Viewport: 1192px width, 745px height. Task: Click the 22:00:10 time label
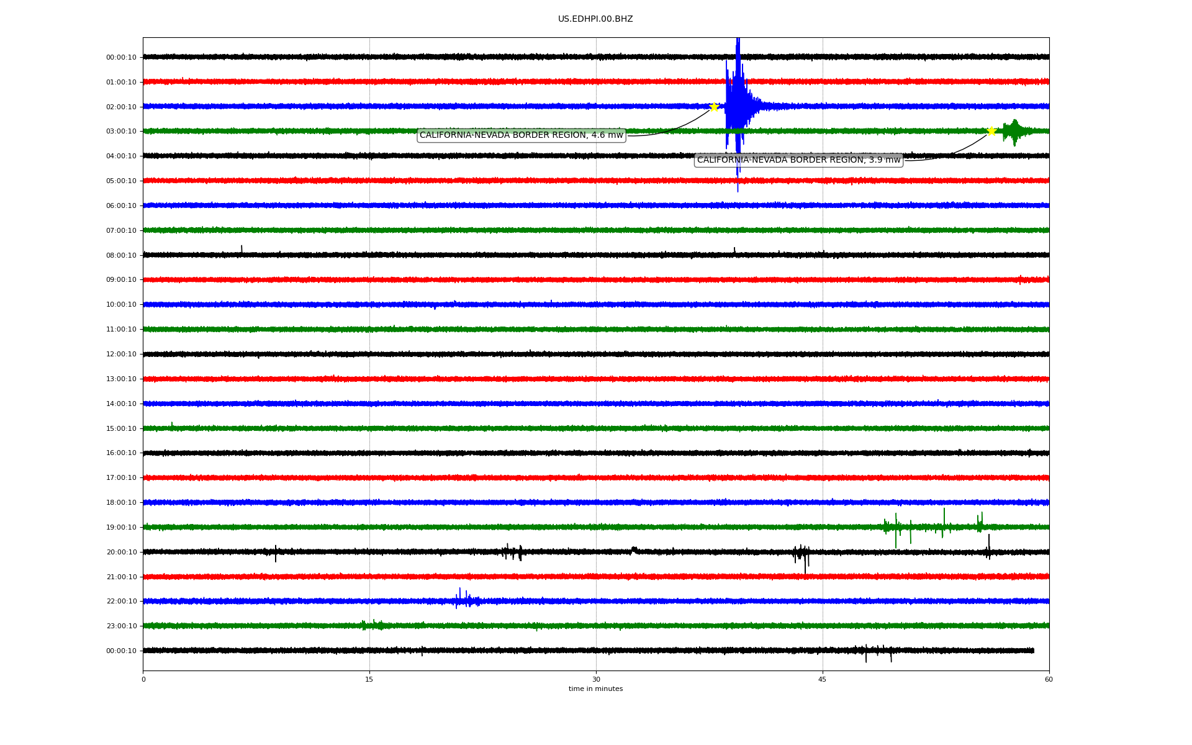(x=121, y=602)
